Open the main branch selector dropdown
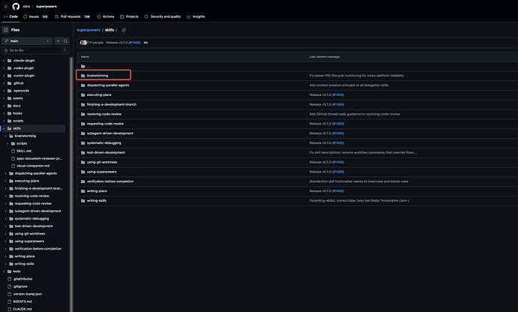 27,41
